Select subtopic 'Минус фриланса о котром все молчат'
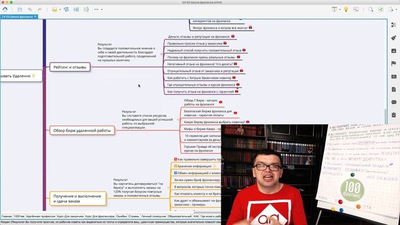Screen dimensions: 400x225 tap(220, 27)
